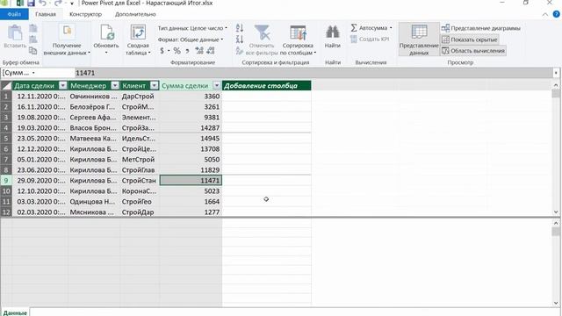The height and width of the screenshot is (316, 562).
Task: Open the column name box dropdown
Action: 33,73
